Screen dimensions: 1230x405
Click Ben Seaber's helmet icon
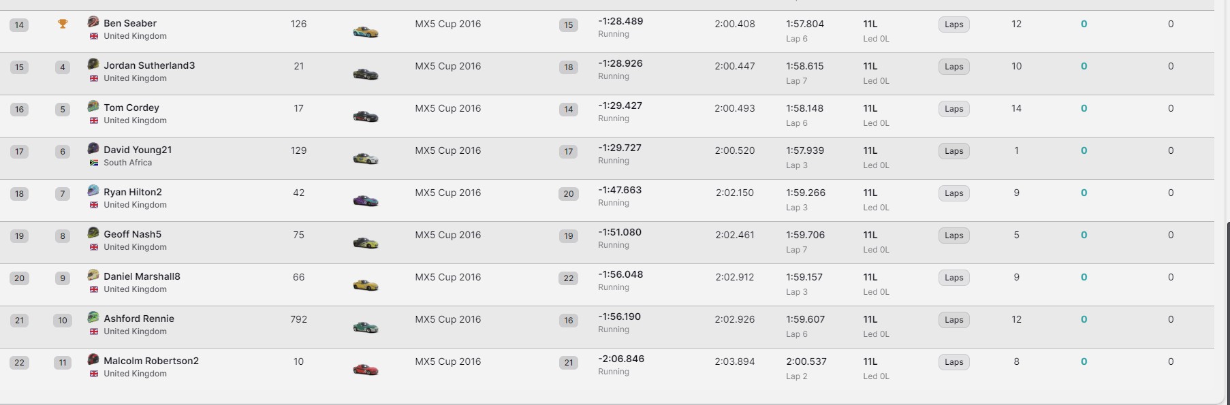93,22
